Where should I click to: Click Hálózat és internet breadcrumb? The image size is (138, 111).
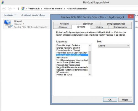point(53,9)
